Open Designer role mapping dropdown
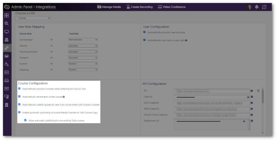This screenshot has height=141, width=277. 83,58
